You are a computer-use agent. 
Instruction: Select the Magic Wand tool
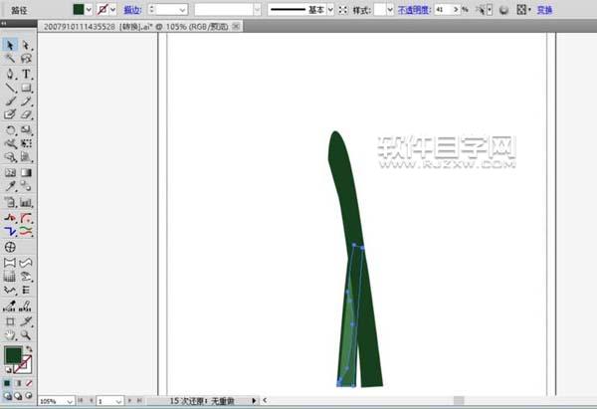point(10,59)
